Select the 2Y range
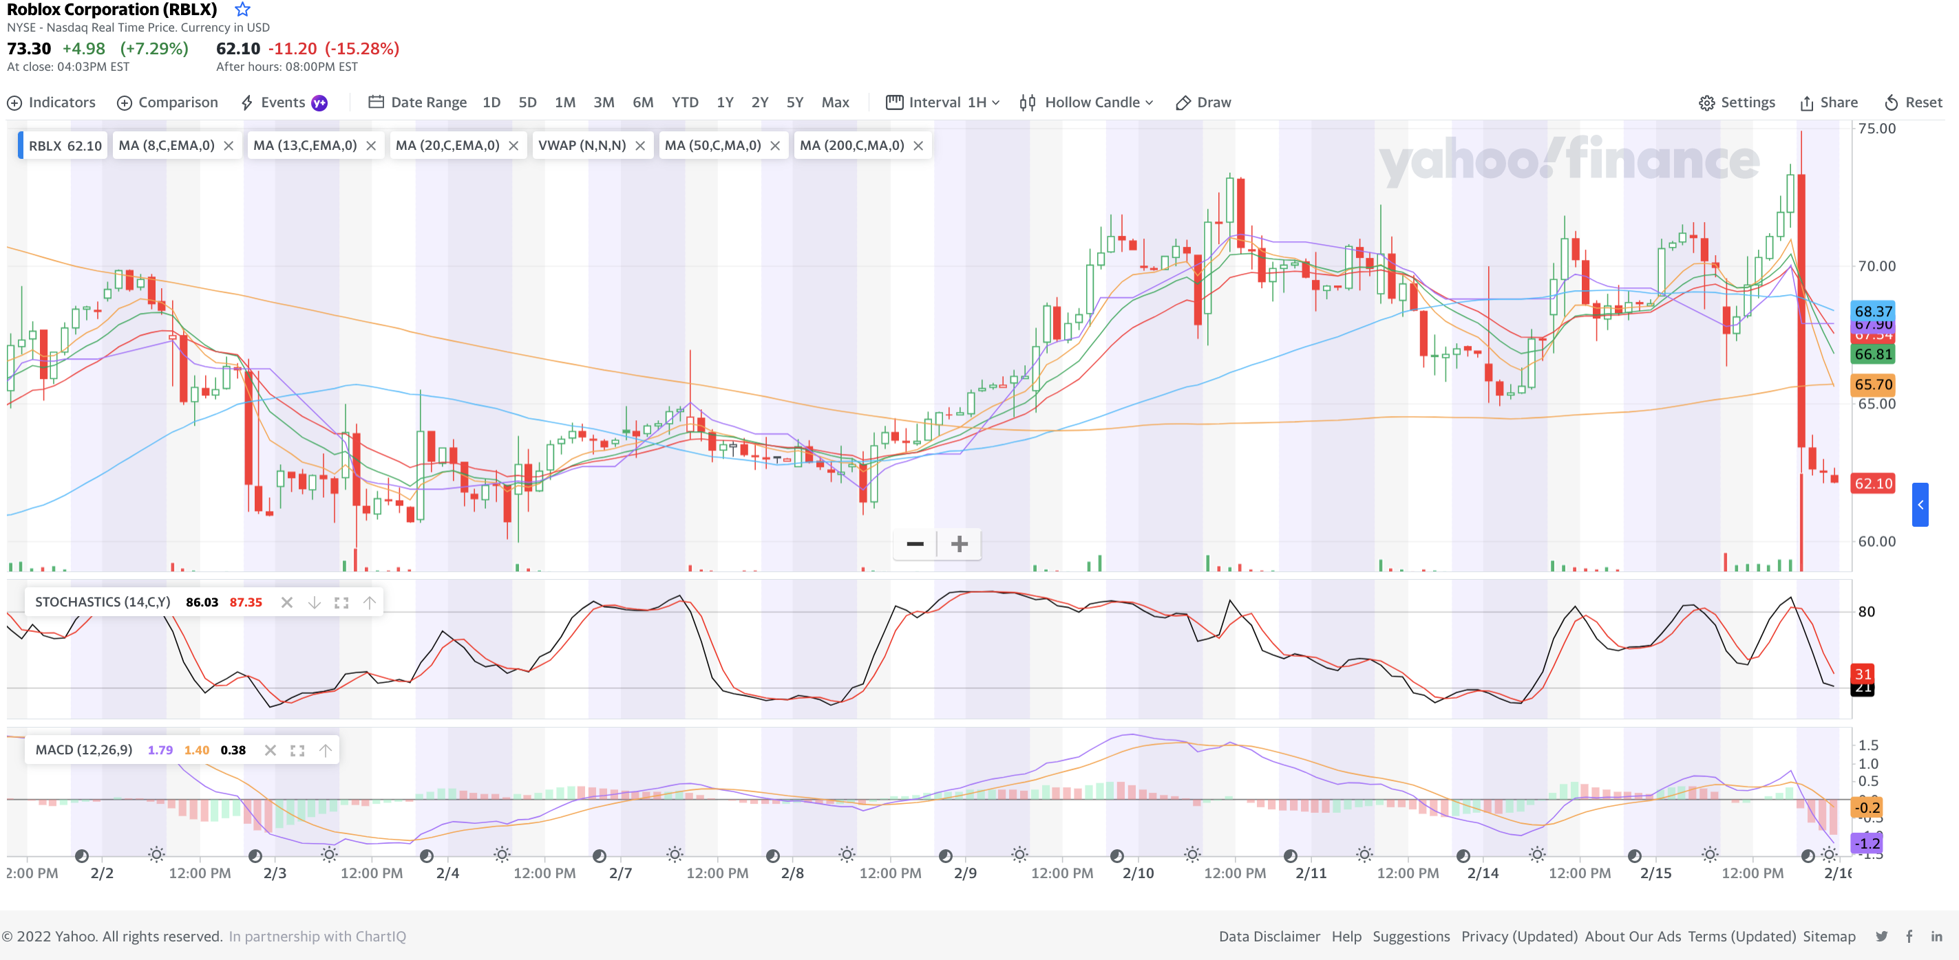Viewport: 1959px width, 960px height. [x=760, y=102]
